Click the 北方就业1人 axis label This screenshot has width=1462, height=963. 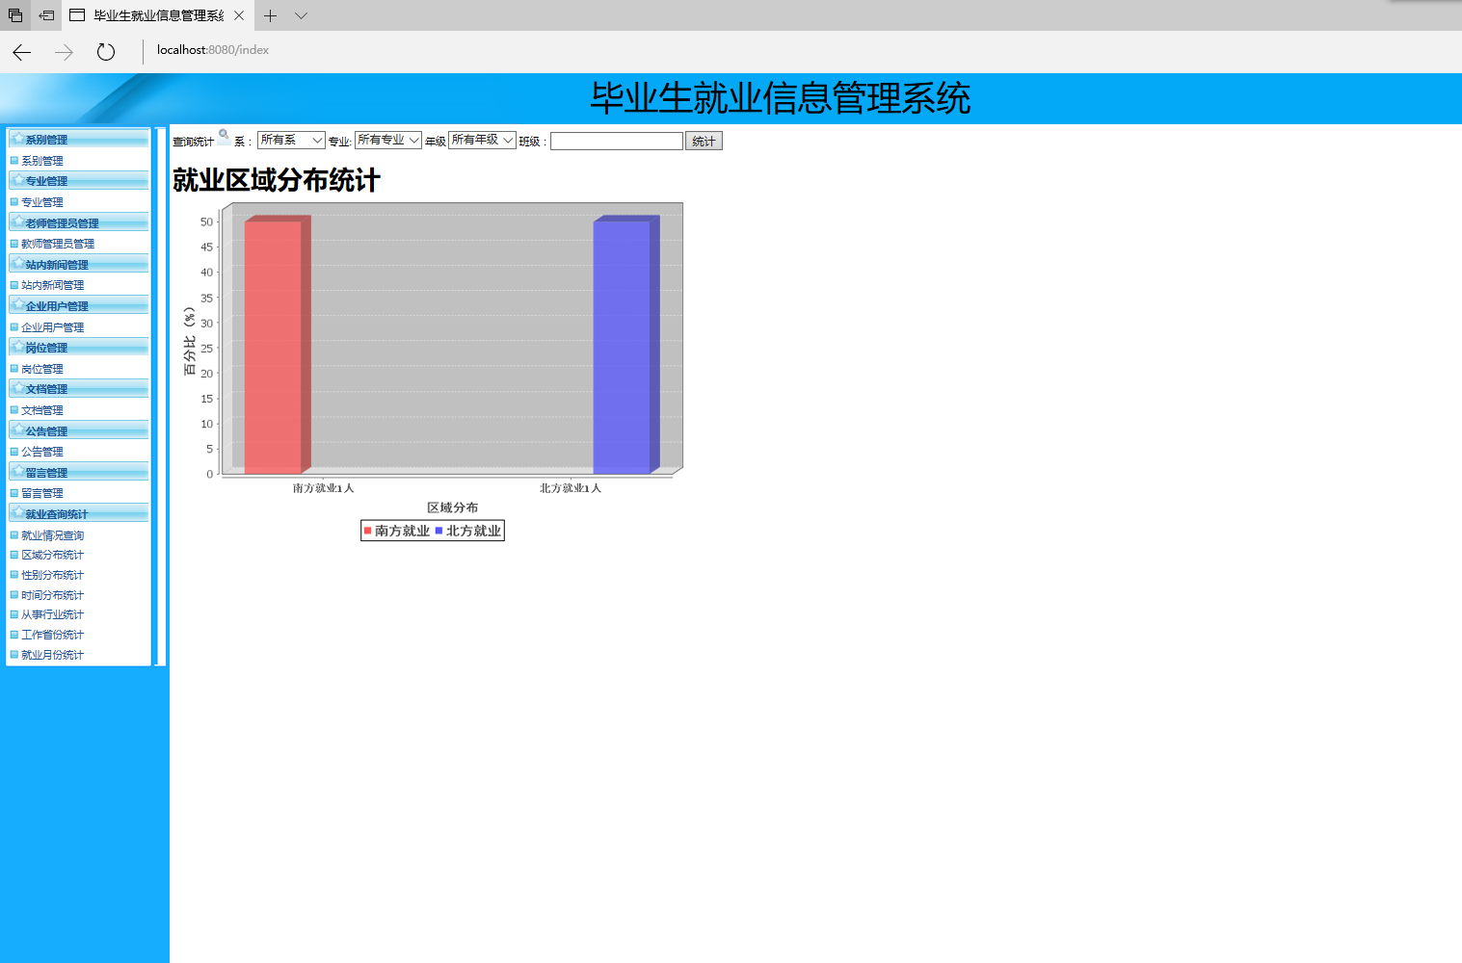571,488
